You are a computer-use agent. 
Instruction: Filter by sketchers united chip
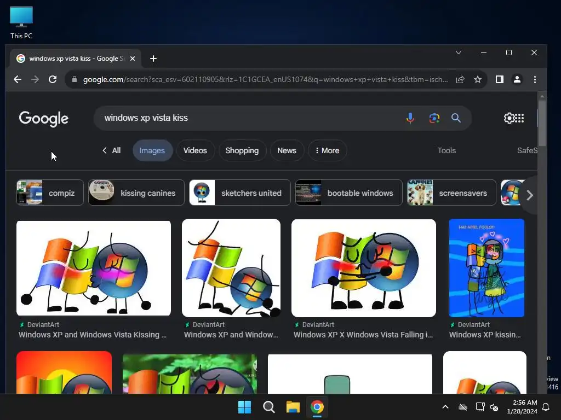240,193
